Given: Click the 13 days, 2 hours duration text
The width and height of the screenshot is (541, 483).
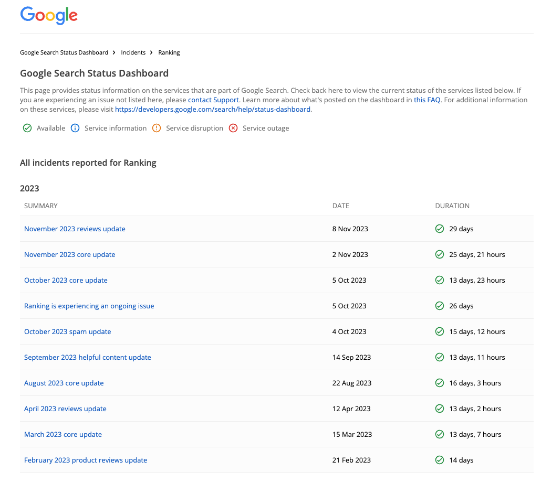Looking at the screenshot, I should [x=475, y=409].
